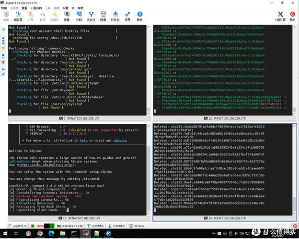Select terminal tab 12. JP/NAT103.106.228.179
299x239 pixels.
[x=225, y=119]
